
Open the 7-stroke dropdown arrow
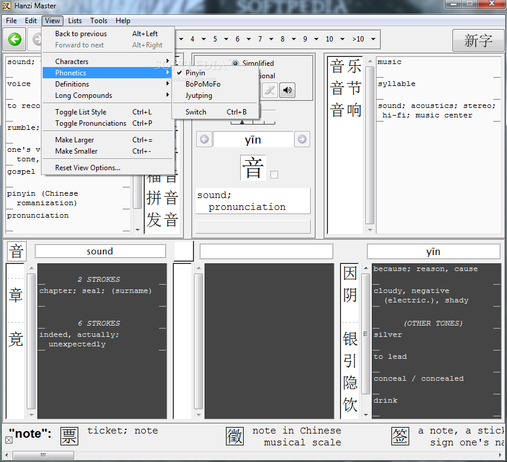tap(271, 39)
